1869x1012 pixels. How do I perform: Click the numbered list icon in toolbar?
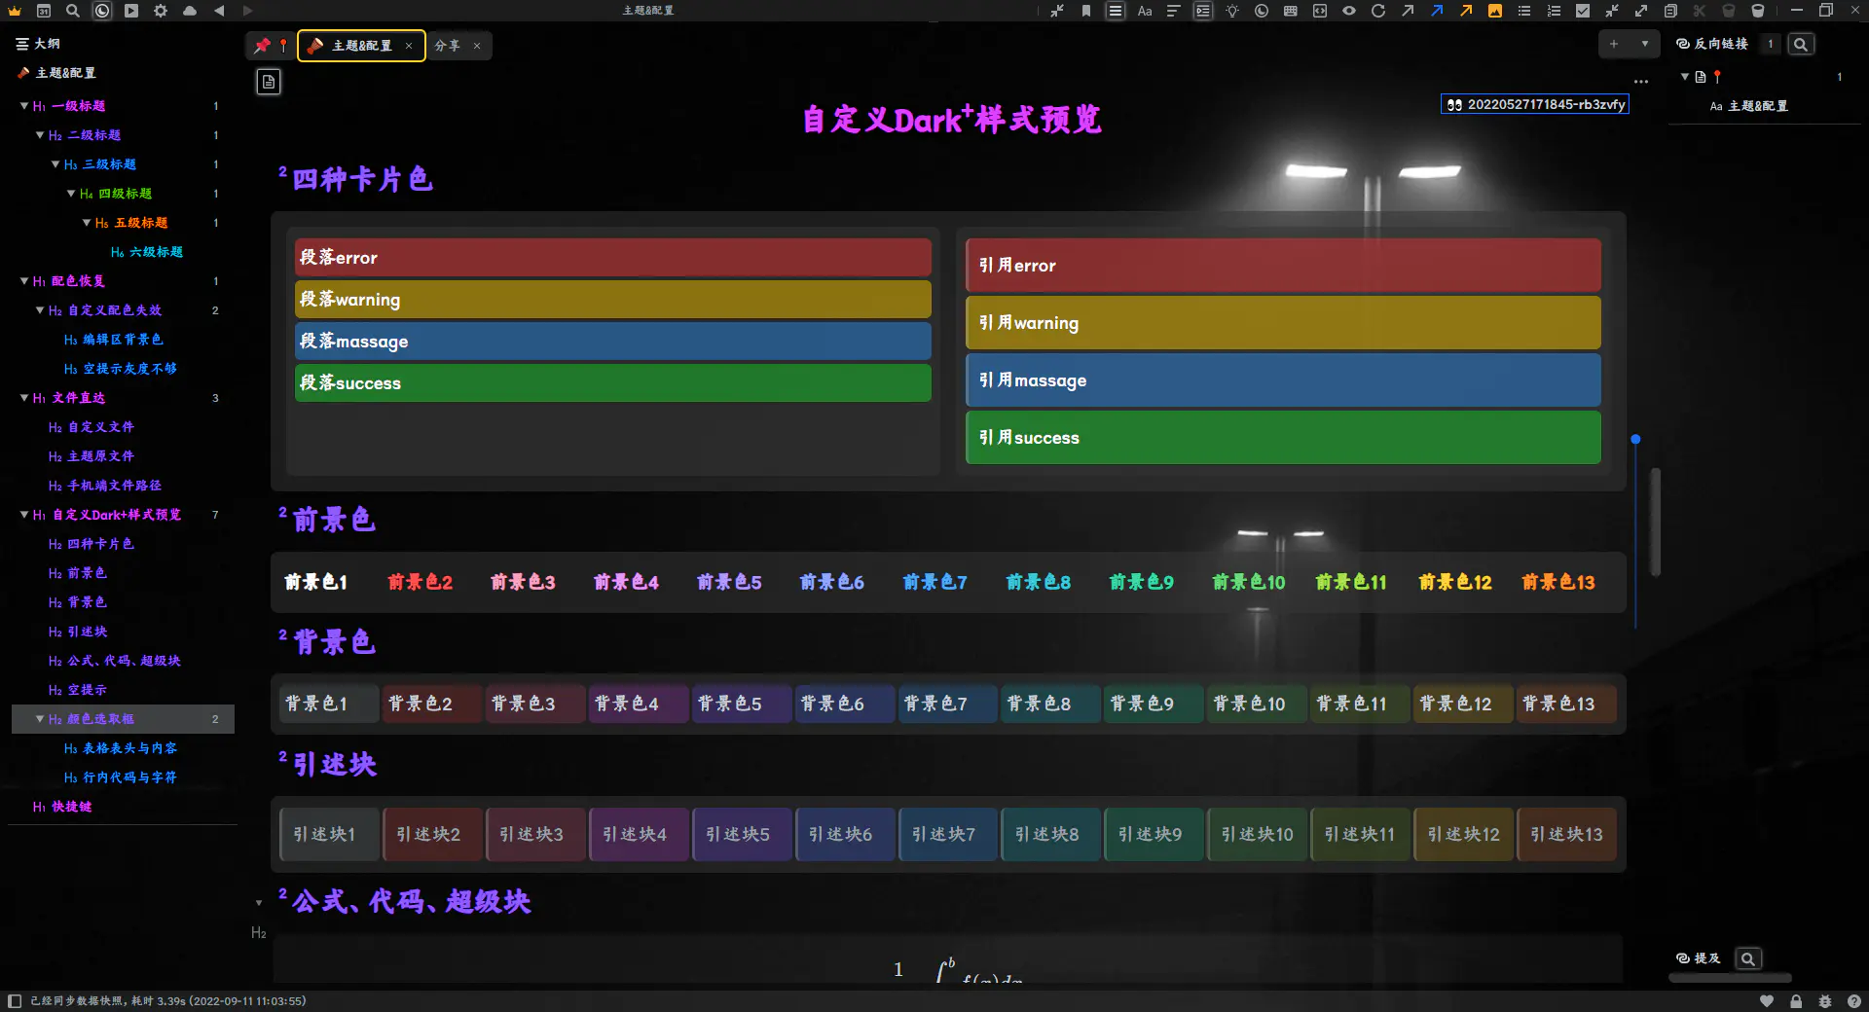[x=1554, y=11]
